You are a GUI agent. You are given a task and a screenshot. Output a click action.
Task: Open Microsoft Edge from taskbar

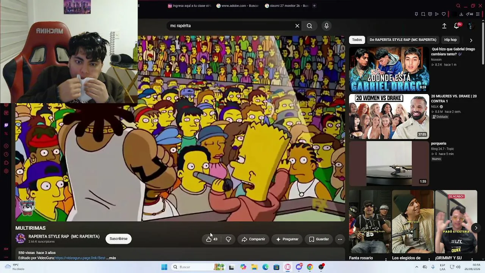(x=265, y=267)
